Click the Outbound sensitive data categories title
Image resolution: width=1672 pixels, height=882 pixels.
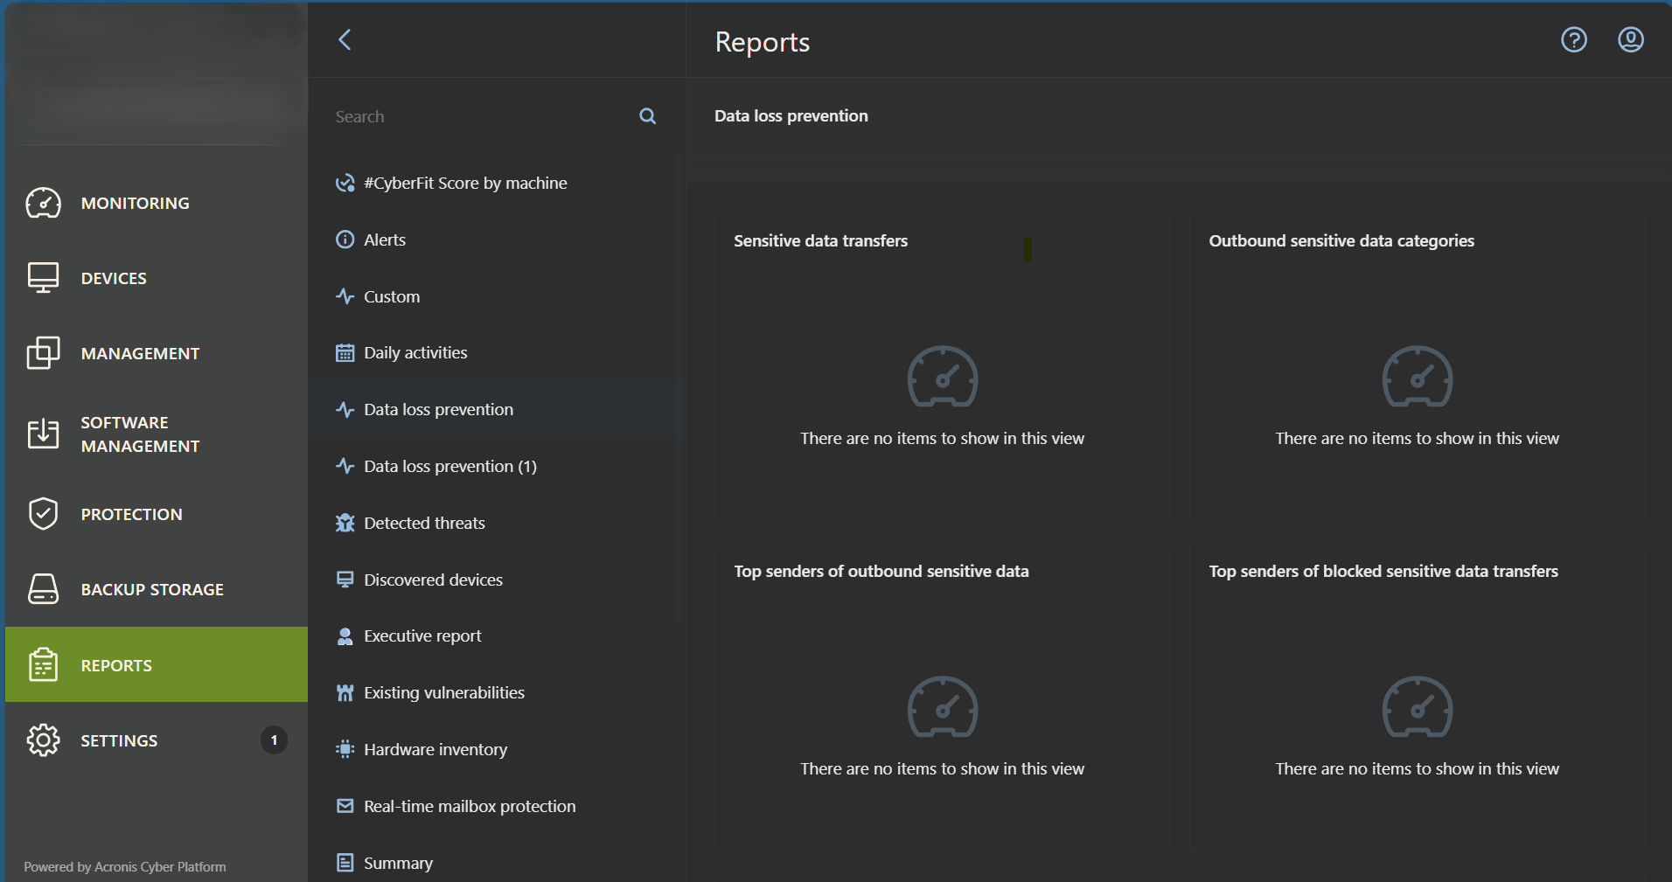coord(1341,240)
